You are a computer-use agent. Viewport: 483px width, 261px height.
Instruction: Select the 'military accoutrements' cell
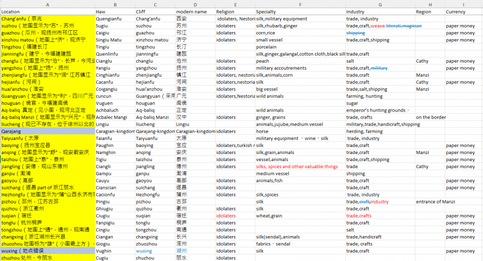pos(300,68)
